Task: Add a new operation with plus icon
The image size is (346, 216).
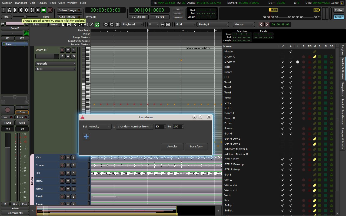Action: click(86, 137)
